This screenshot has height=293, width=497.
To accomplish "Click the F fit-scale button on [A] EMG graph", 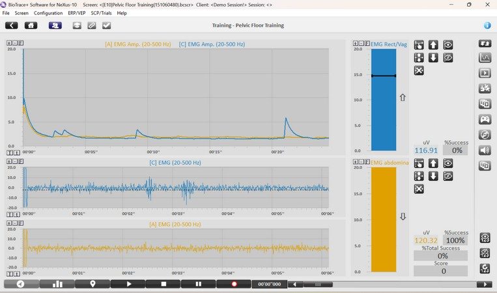I will click(21, 223).
